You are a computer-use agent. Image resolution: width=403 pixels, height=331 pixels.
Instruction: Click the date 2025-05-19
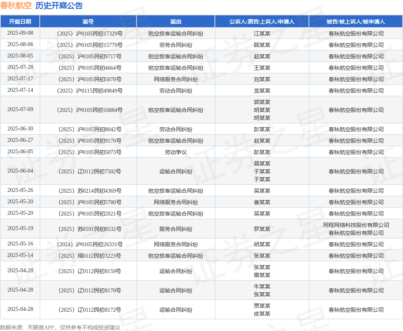coord(20,228)
